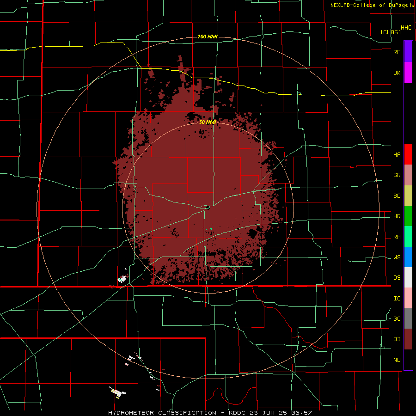Click 'HYDROMETEOR CLASSIFICATION' caption text
This screenshot has width=416, height=416.
162,413
